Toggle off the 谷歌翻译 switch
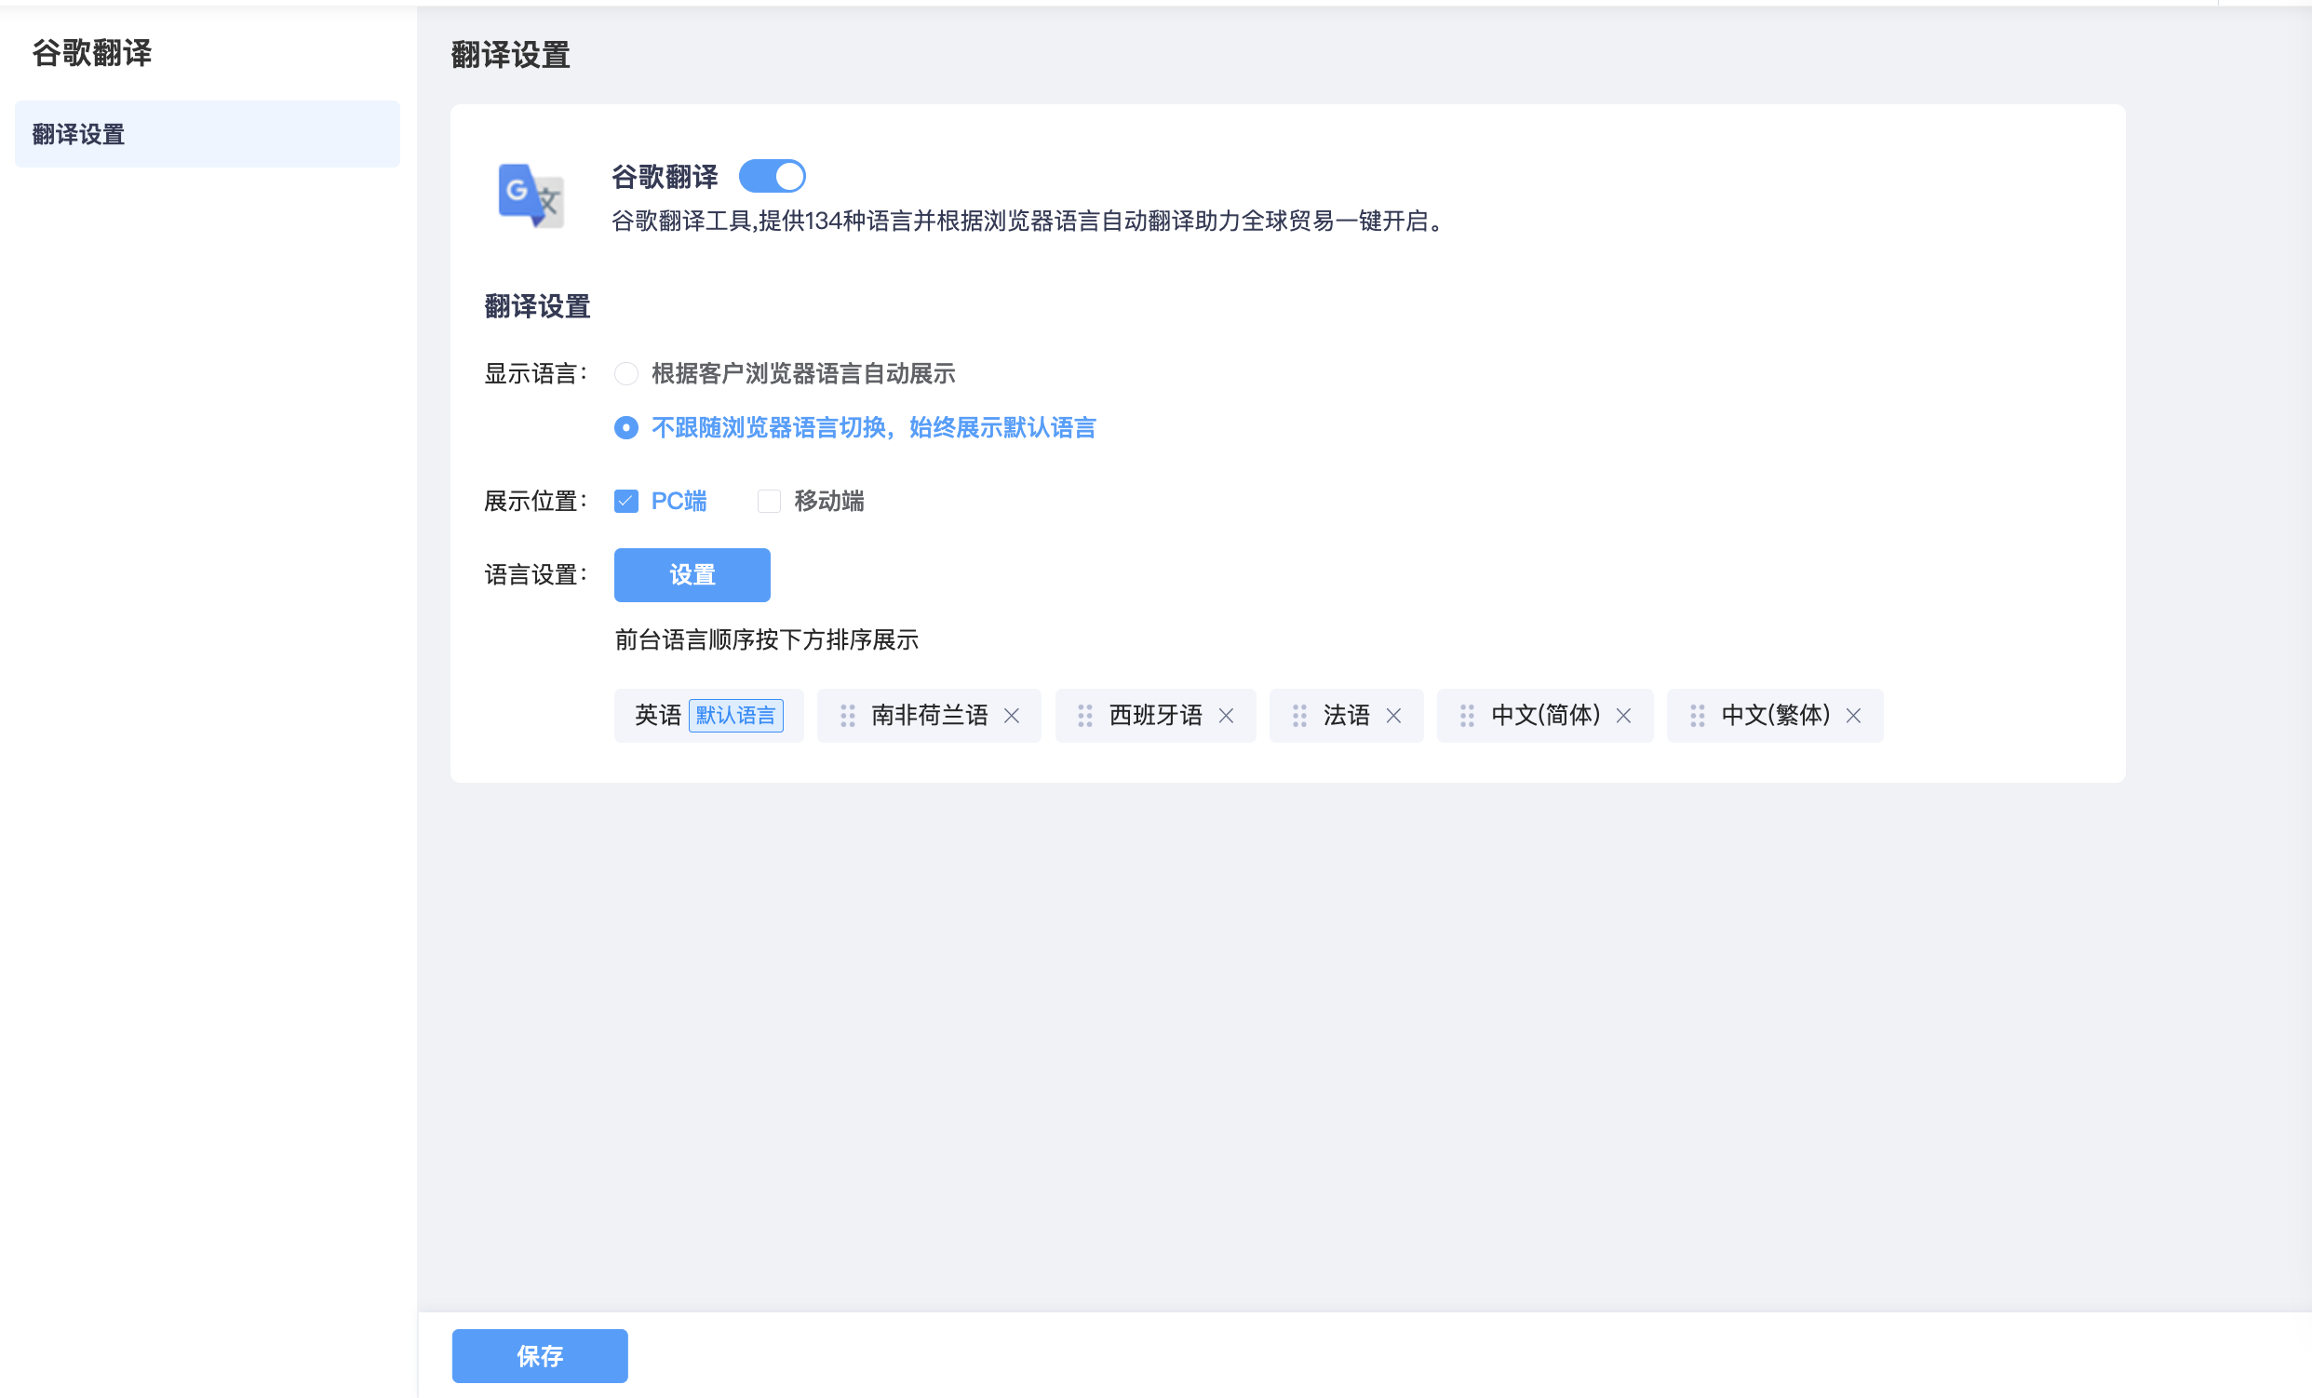The height and width of the screenshot is (1398, 2312). point(773,176)
